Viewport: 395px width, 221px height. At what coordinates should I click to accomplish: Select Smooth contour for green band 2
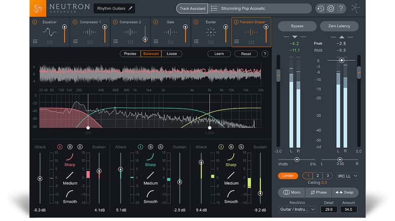tap(151, 197)
